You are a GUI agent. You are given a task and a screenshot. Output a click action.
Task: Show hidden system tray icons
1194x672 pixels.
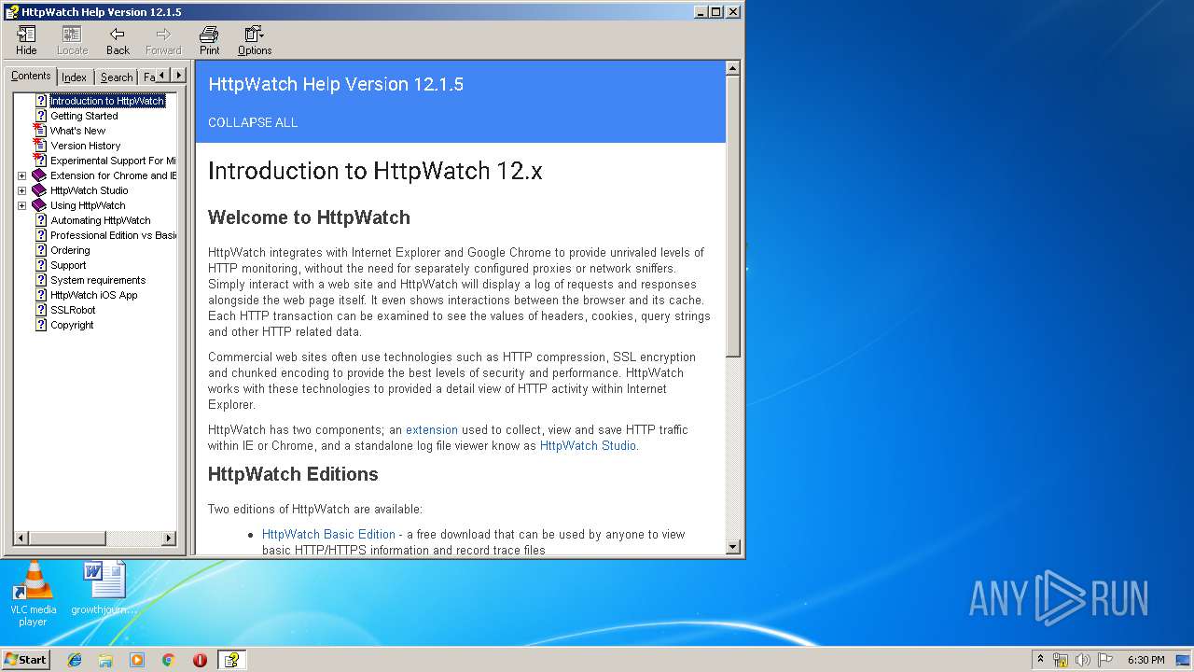coord(1040,659)
